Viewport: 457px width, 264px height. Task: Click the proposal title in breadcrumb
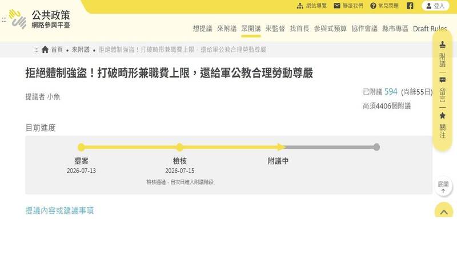pos(182,50)
